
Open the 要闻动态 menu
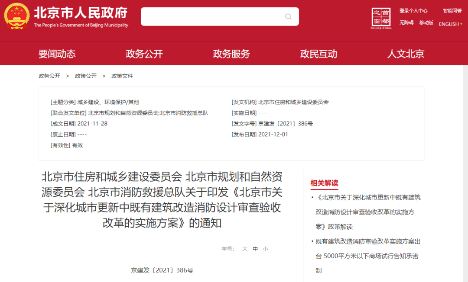tap(57, 54)
